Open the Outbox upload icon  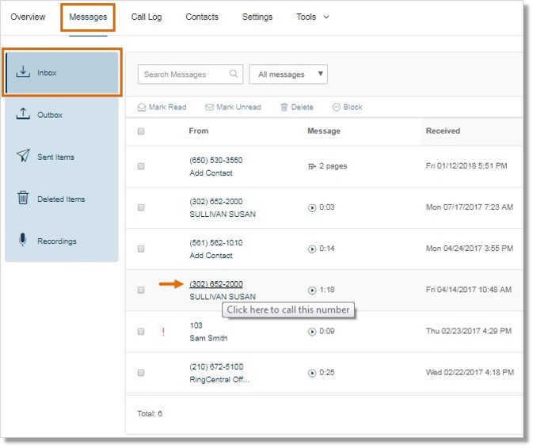(x=23, y=114)
